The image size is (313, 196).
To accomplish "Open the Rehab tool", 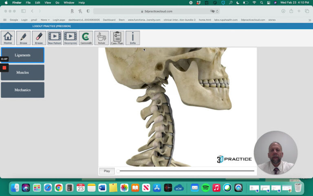I will coord(101,38).
